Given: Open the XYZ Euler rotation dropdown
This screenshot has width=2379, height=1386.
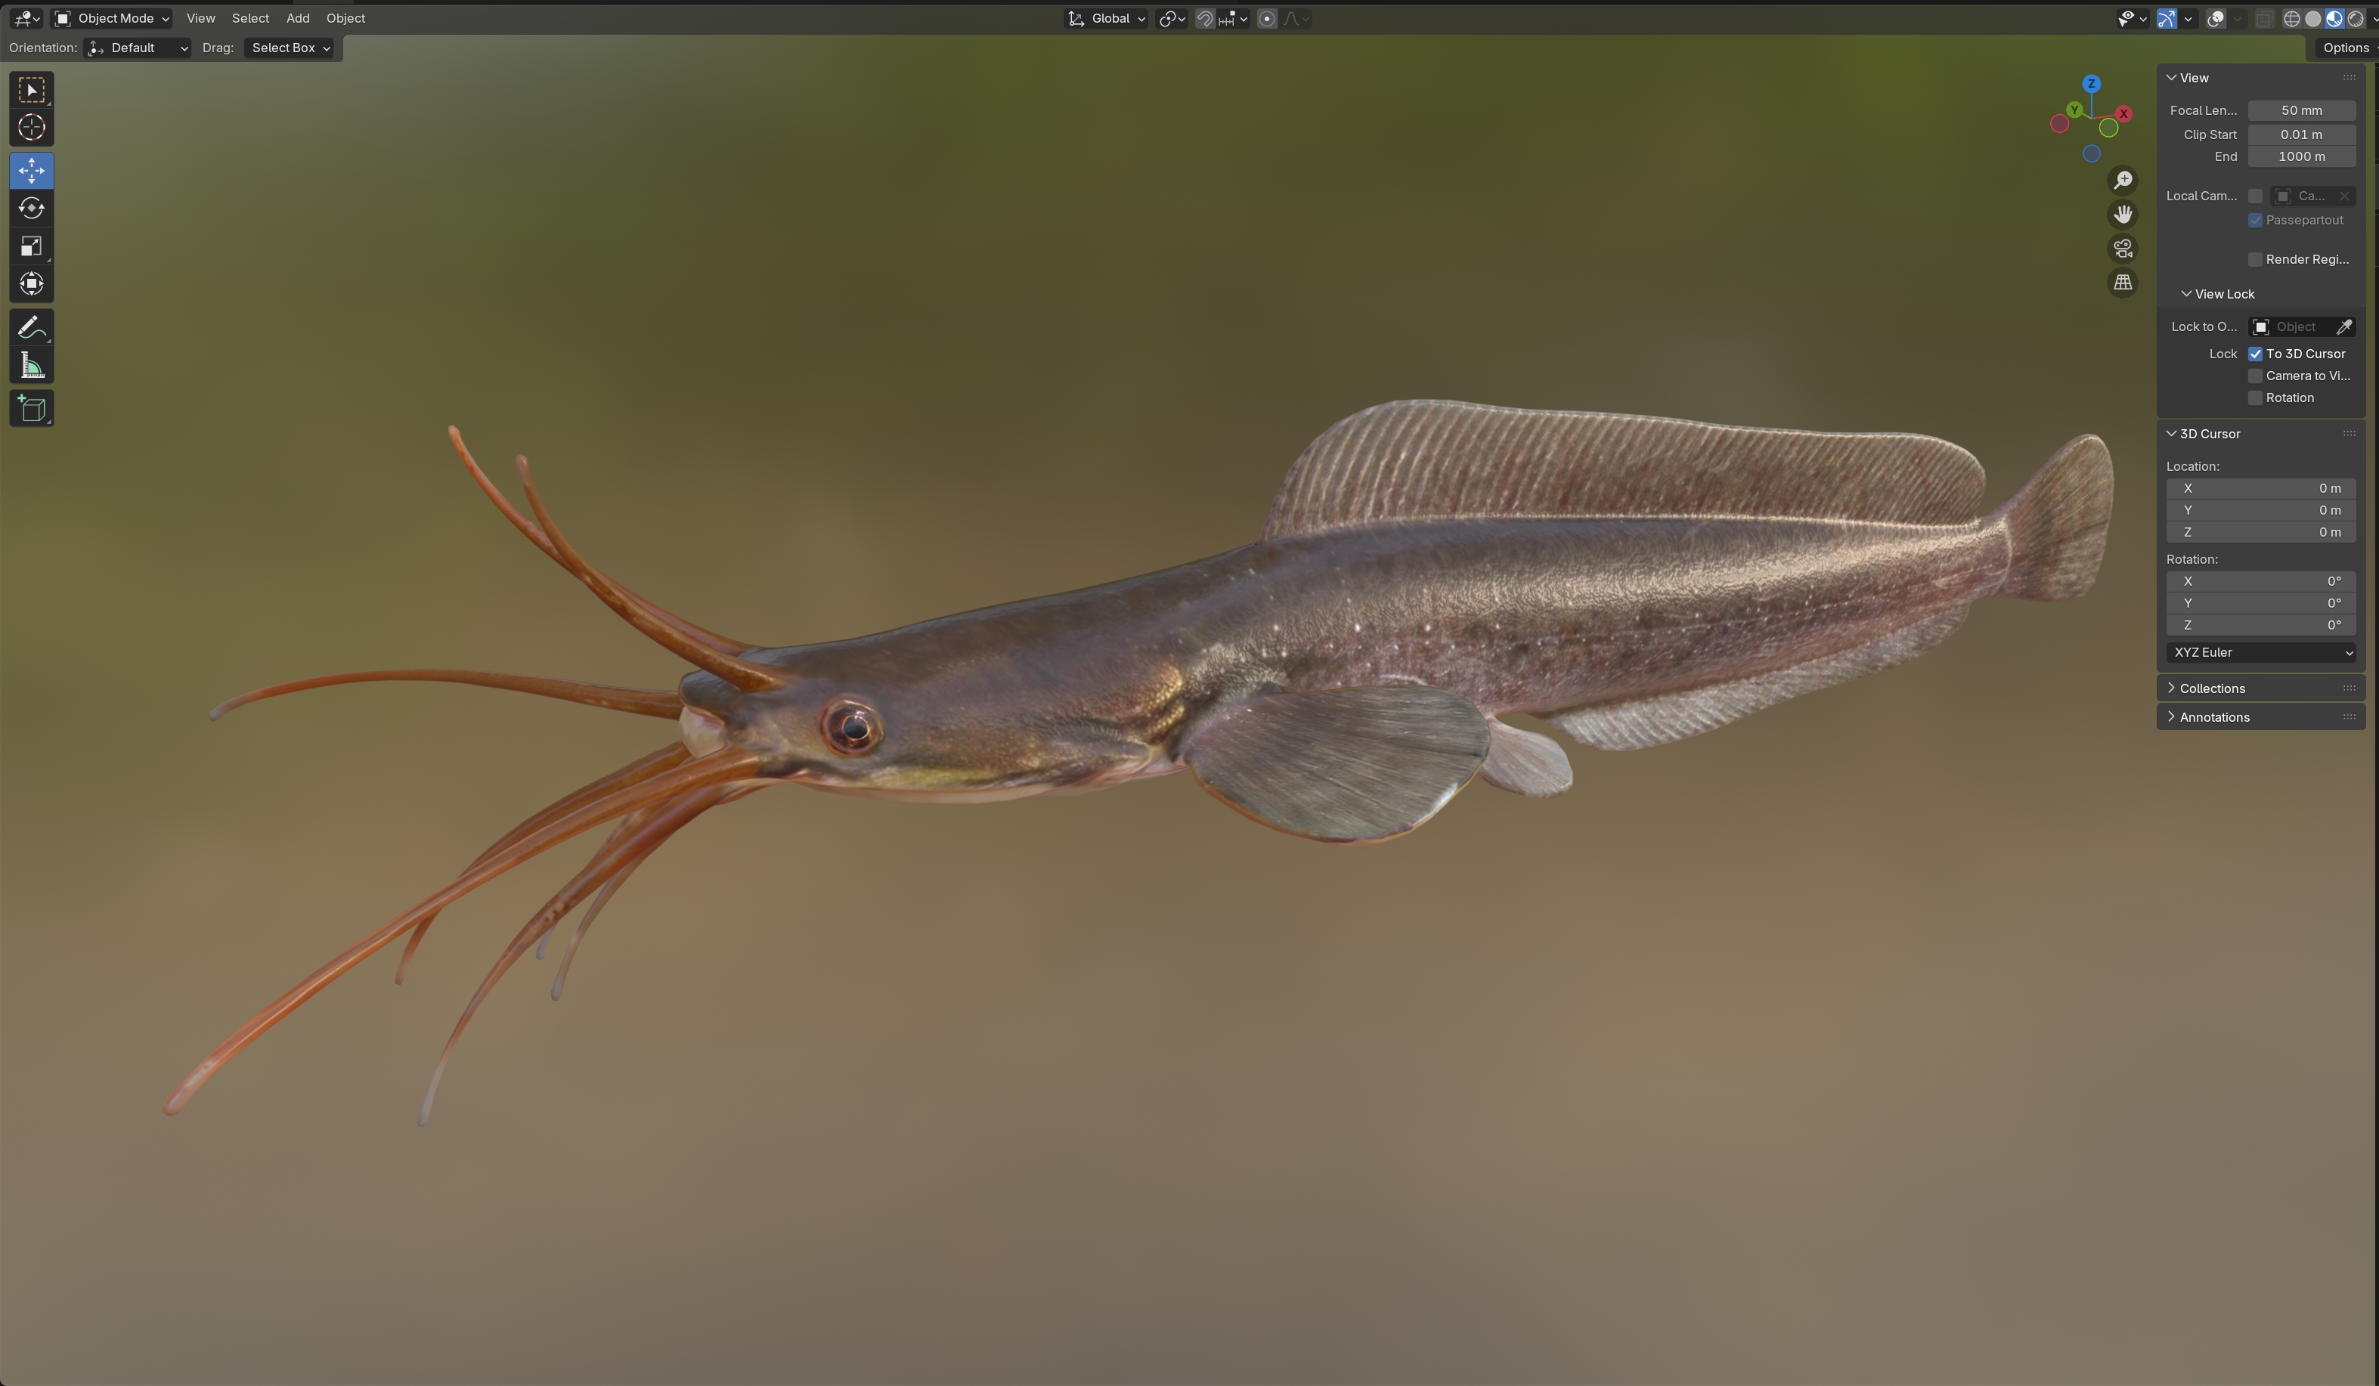Looking at the screenshot, I should [2260, 652].
